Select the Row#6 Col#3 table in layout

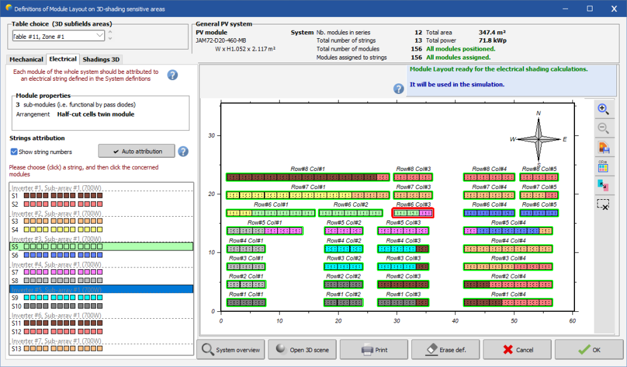click(412, 214)
